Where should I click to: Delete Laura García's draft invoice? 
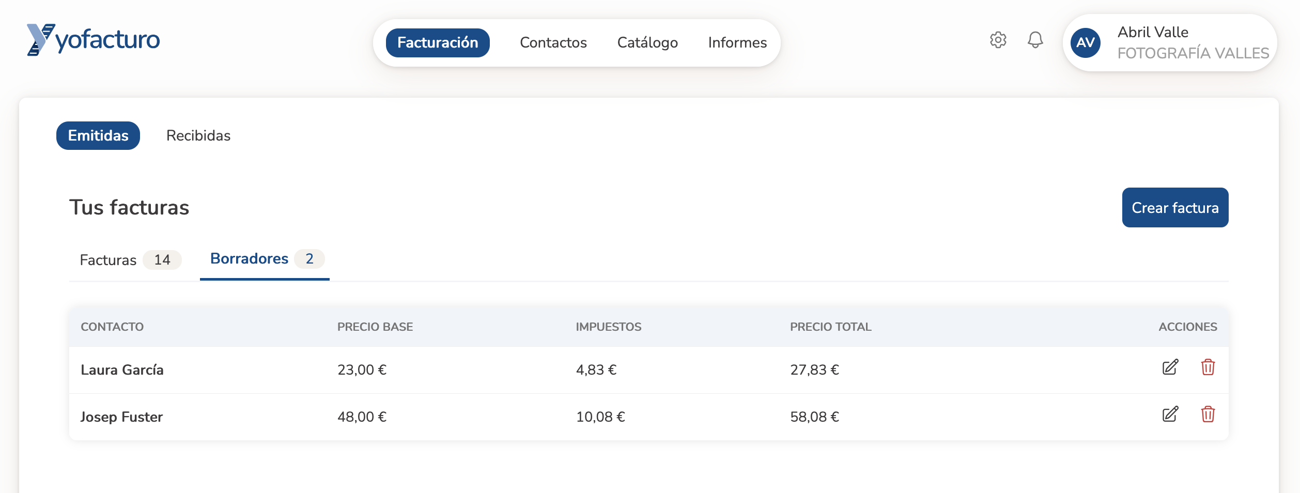point(1208,367)
